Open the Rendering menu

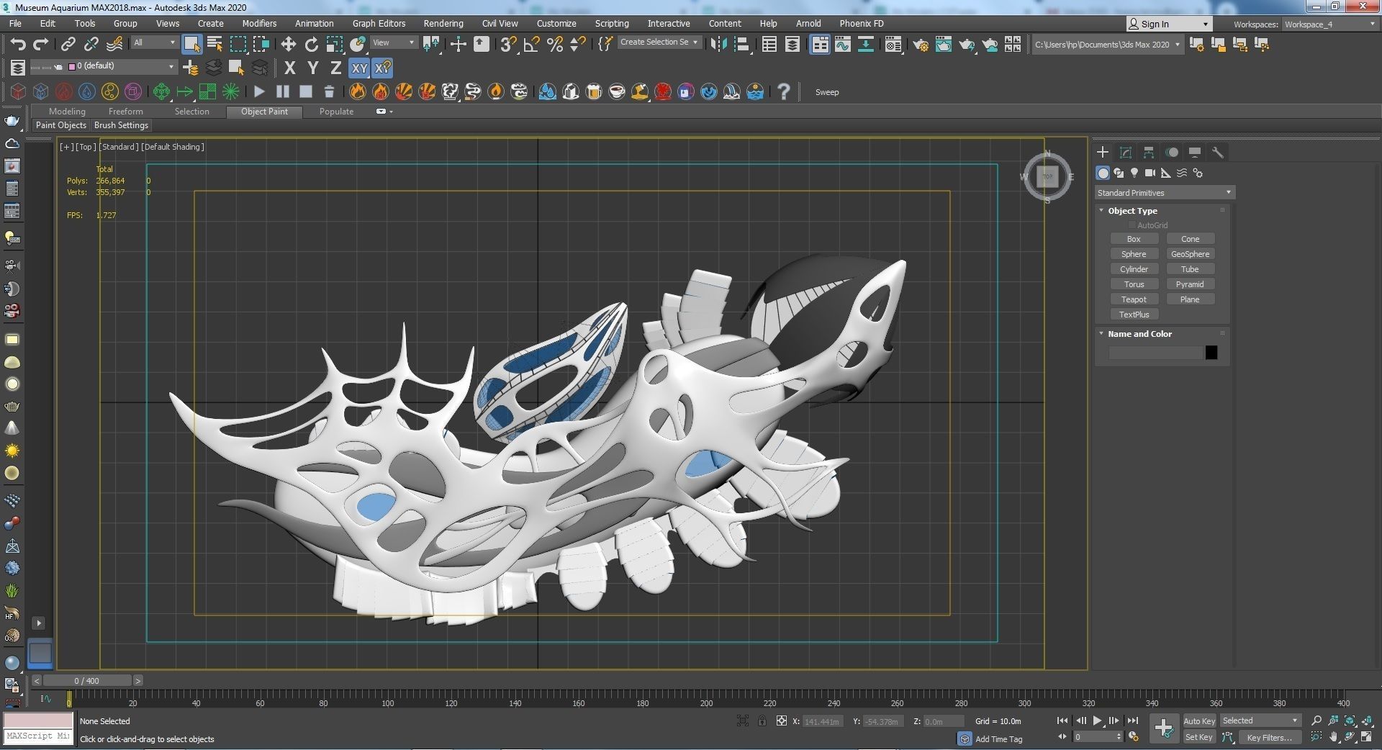(x=443, y=24)
